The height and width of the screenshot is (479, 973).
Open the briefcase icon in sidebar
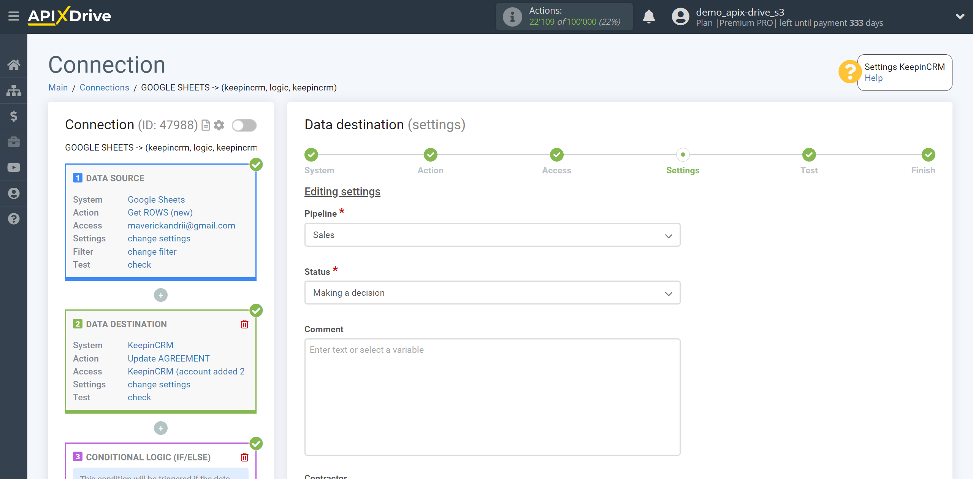pos(14,142)
